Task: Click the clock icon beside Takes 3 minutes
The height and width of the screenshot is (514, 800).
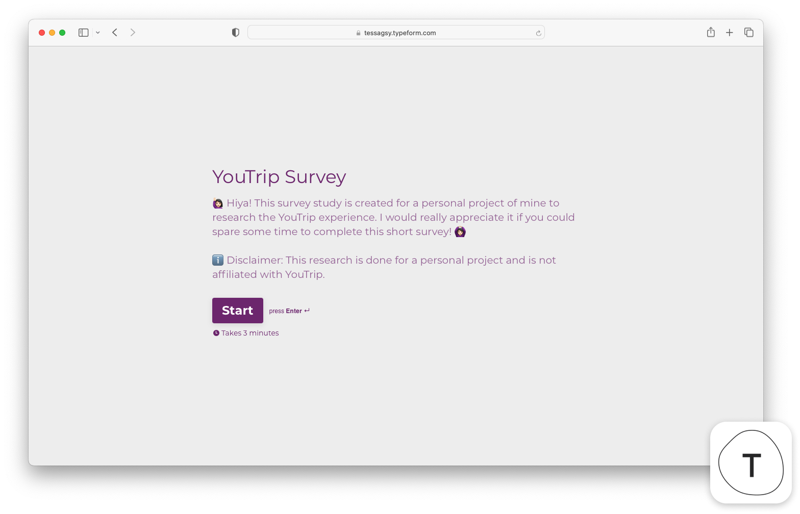Action: (x=216, y=332)
